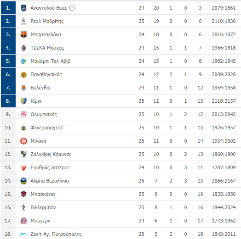This screenshot has height=239, width=241.
Task: Select the Βιλλερμπάν team name
Action: [43, 207]
